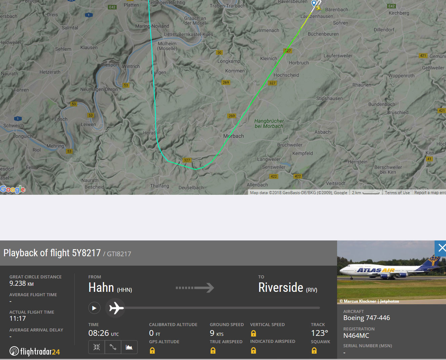The height and width of the screenshot is (360, 446).
Task: Click the Google logo on the map
Action: click(13, 189)
